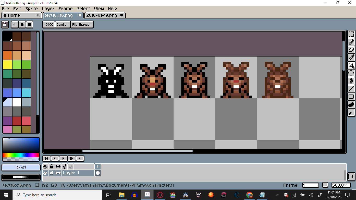This screenshot has height=200, width=356.
Task: Open the timeline settings sliders icon
Action: point(64,167)
